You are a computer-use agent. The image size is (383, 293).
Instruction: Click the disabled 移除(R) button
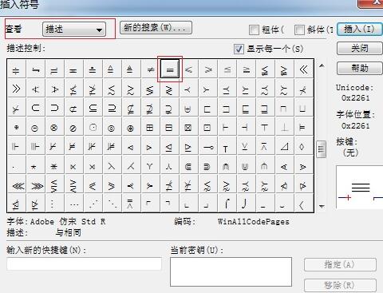[340, 285]
